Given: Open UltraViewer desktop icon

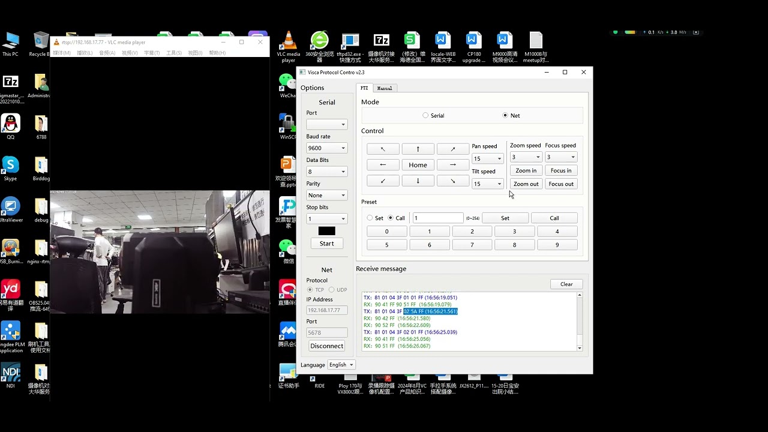Looking at the screenshot, I should tap(10, 210).
